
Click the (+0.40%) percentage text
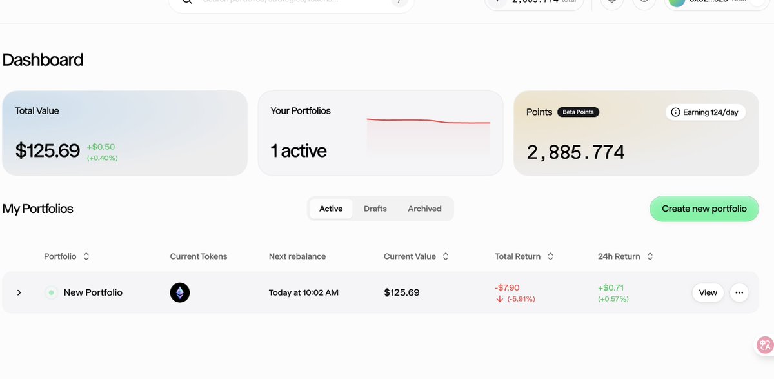point(103,158)
